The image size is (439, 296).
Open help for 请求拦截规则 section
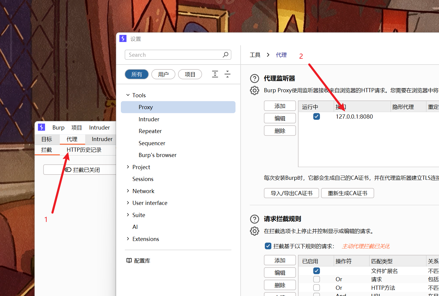[x=254, y=219]
